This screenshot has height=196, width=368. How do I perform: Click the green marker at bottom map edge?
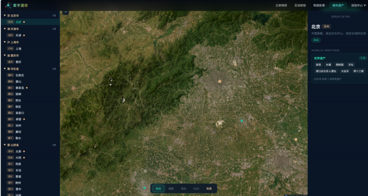click(x=144, y=188)
